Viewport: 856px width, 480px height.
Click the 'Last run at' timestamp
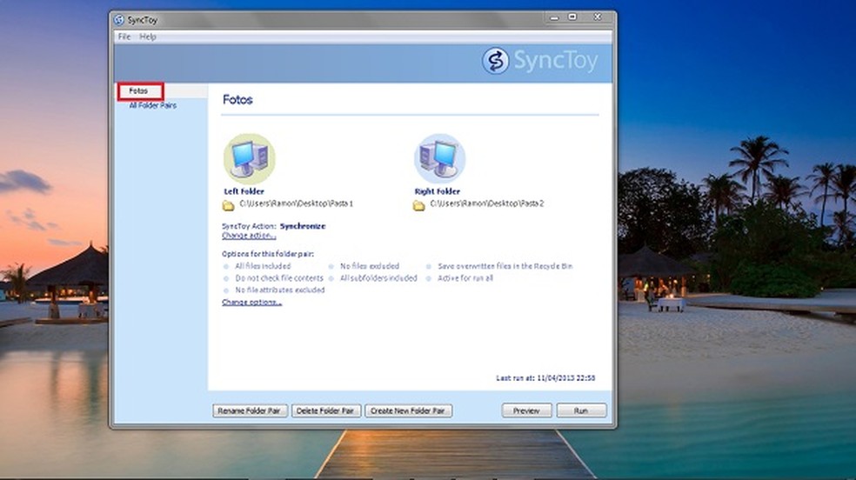tap(545, 378)
